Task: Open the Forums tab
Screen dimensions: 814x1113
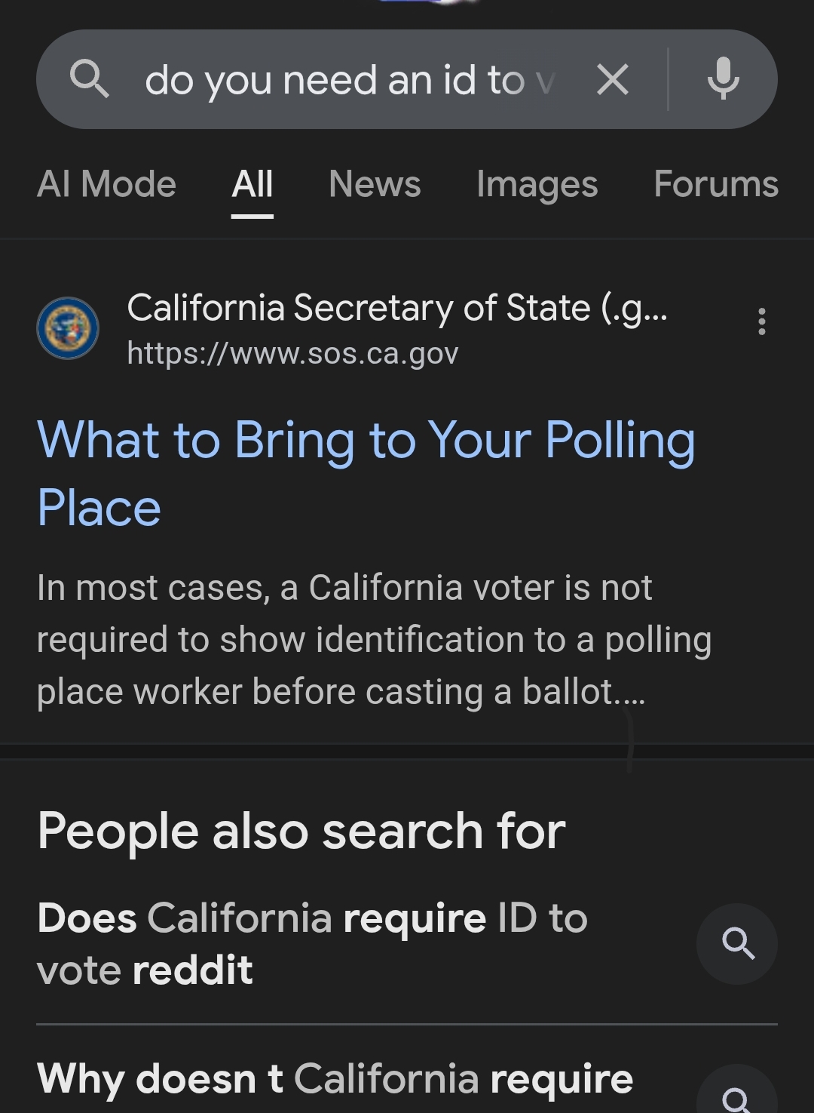Action: click(715, 184)
